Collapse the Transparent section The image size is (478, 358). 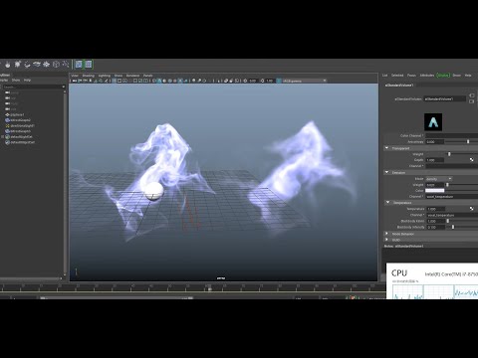(386, 148)
